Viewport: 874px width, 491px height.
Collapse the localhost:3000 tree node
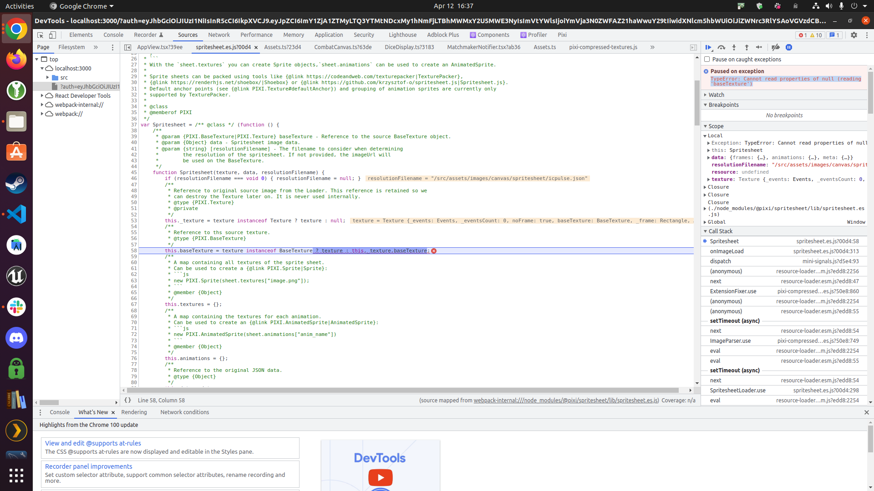pyautogui.click(x=42, y=68)
